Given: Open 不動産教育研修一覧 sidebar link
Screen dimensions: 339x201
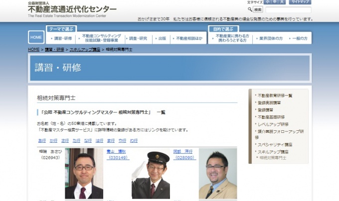Looking at the screenshot, I should pyautogui.click(x=275, y=96).
